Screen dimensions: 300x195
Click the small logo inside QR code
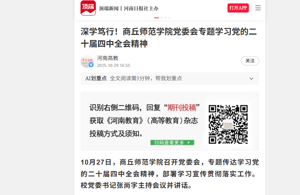click(228, 124)
